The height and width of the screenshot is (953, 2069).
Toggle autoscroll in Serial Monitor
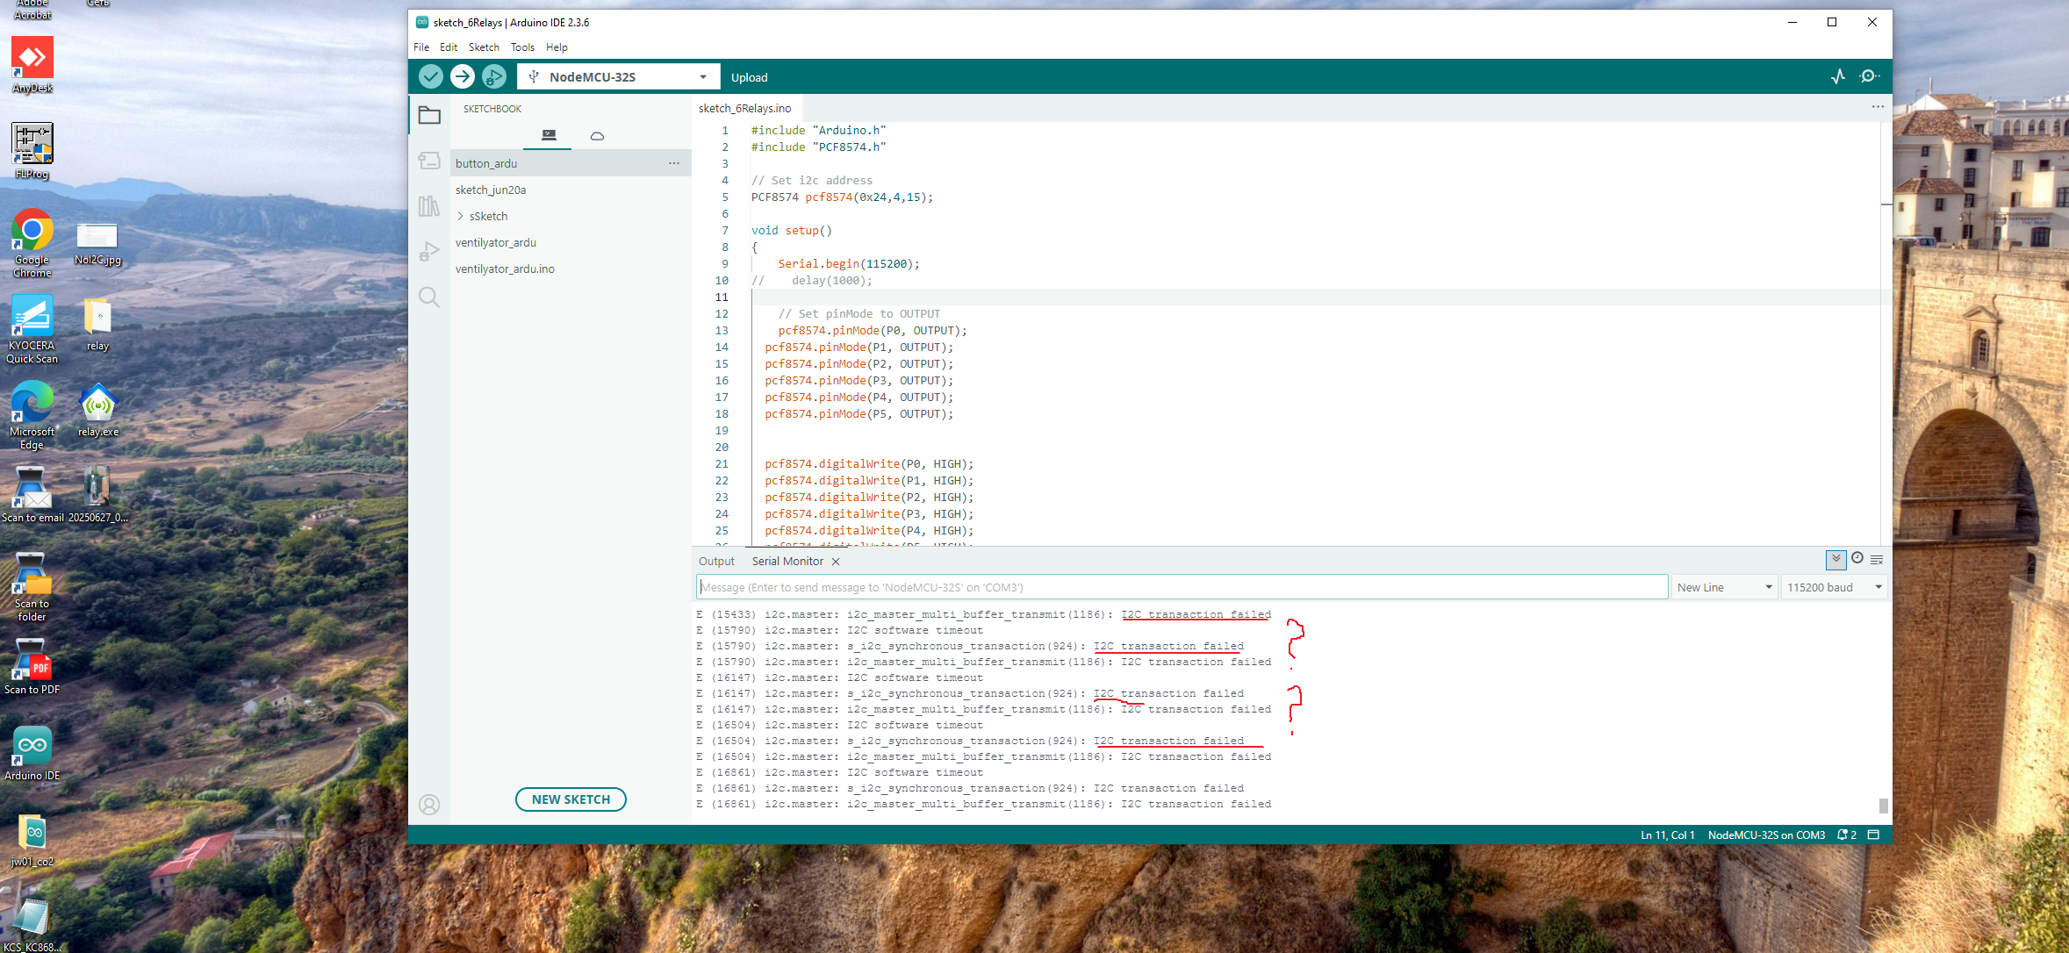coord(1836,559)
